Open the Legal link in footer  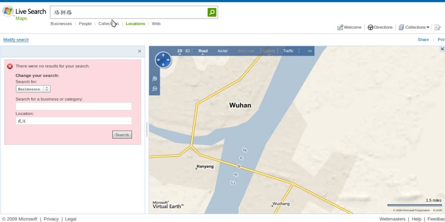point(71,219)
